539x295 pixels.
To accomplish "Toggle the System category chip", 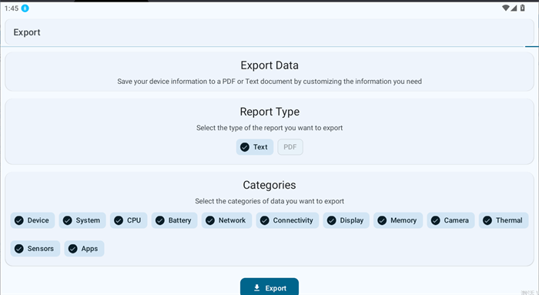I will 82,220.
